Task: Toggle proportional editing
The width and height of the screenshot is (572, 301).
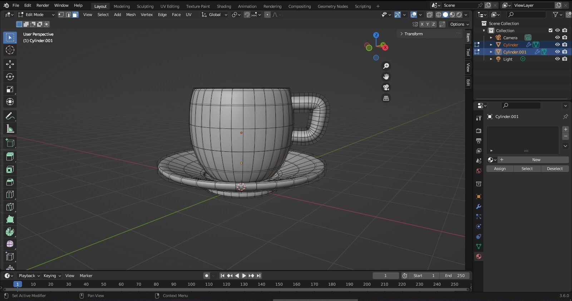Action: 267,15
